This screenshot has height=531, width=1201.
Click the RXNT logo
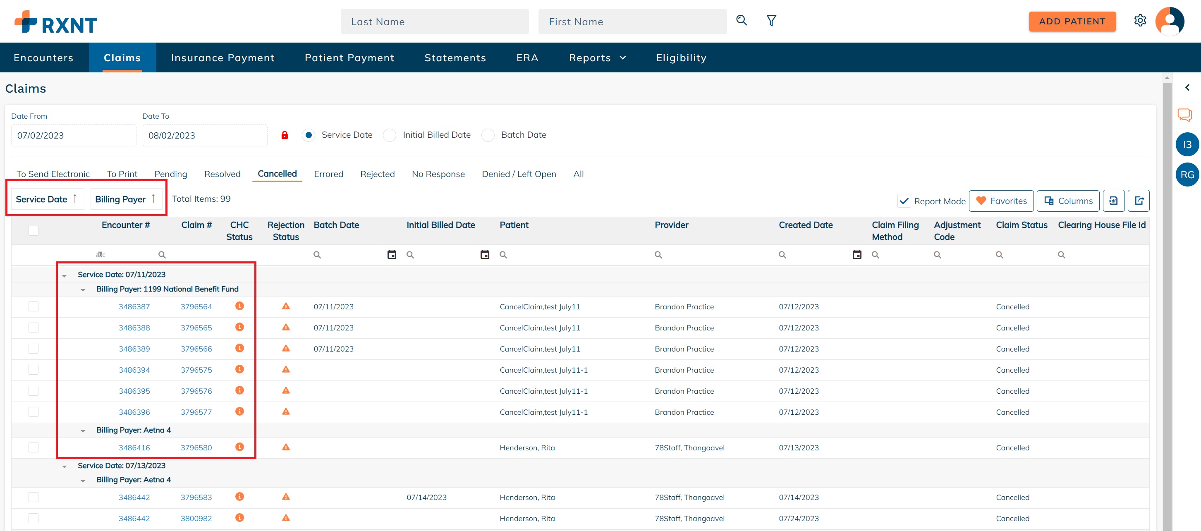coord(56,22)
